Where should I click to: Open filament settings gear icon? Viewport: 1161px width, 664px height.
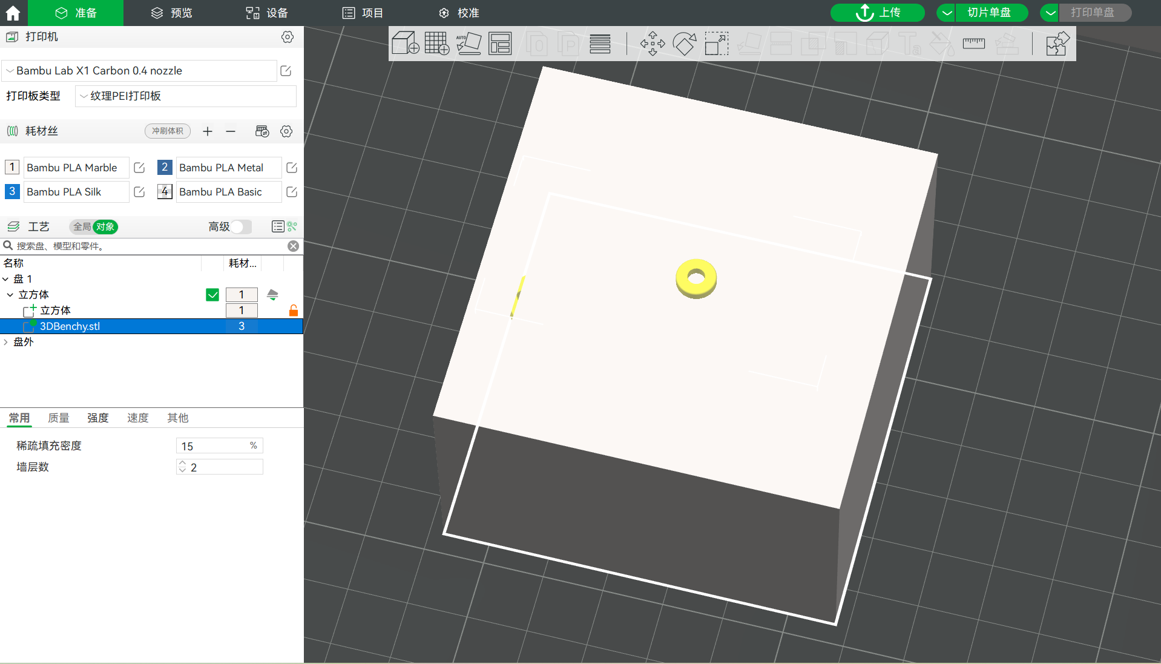pyautogui.click(x=286, y=131)
